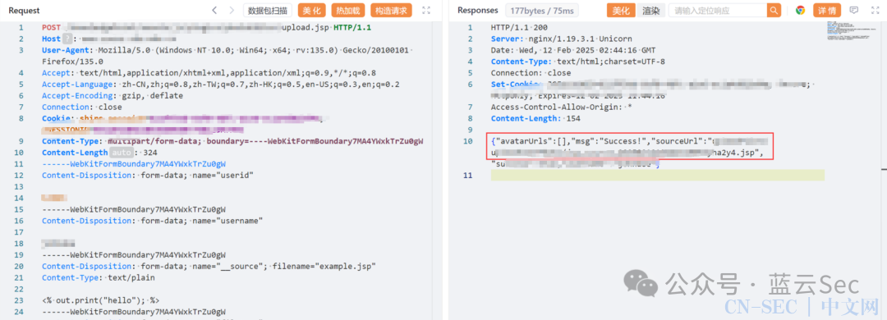Image resolution: width=887 pixels, height=320 pixels.
Task: Click the Content-Type: text/plain line
Action: point(98,277)
